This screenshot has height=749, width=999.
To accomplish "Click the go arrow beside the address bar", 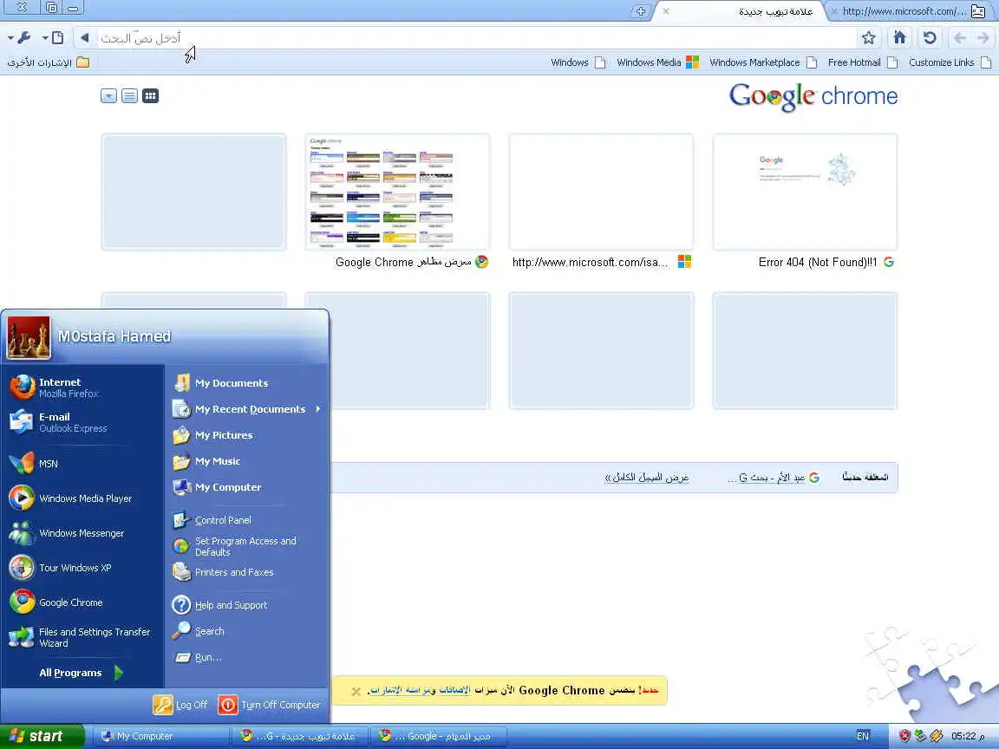I will click(x=85, y=38).
